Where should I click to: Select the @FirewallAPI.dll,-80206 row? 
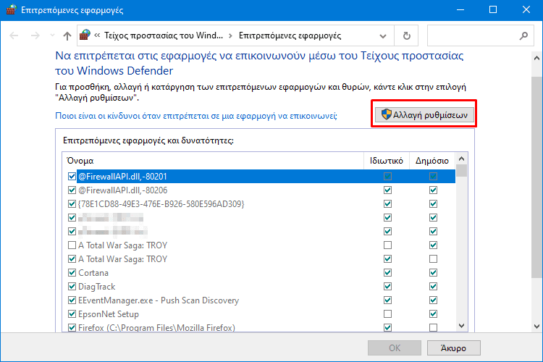click(259, 190)
